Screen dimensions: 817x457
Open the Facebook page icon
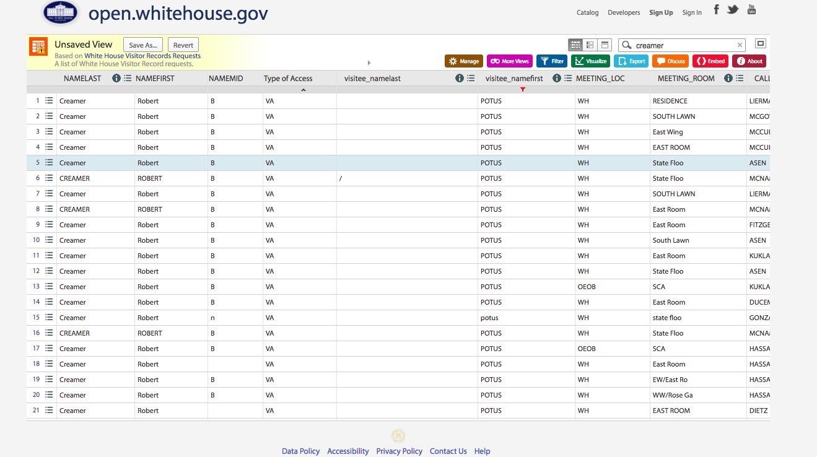pyautogui.click(x=716, y=9)
